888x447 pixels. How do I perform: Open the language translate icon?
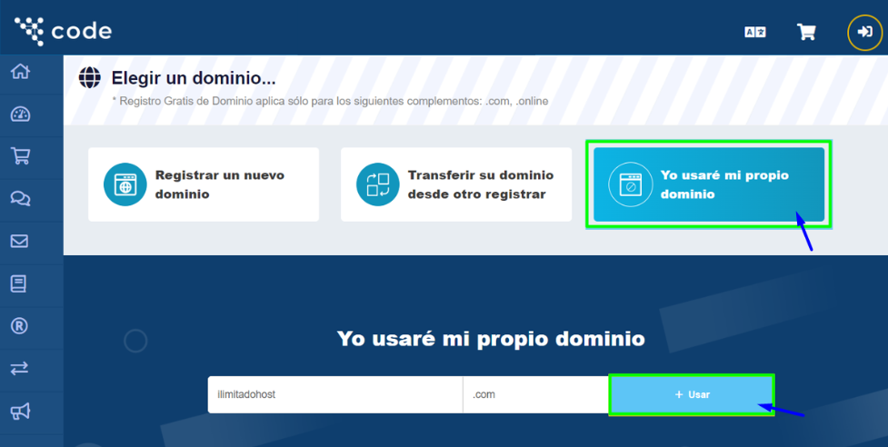click(755, 32)
